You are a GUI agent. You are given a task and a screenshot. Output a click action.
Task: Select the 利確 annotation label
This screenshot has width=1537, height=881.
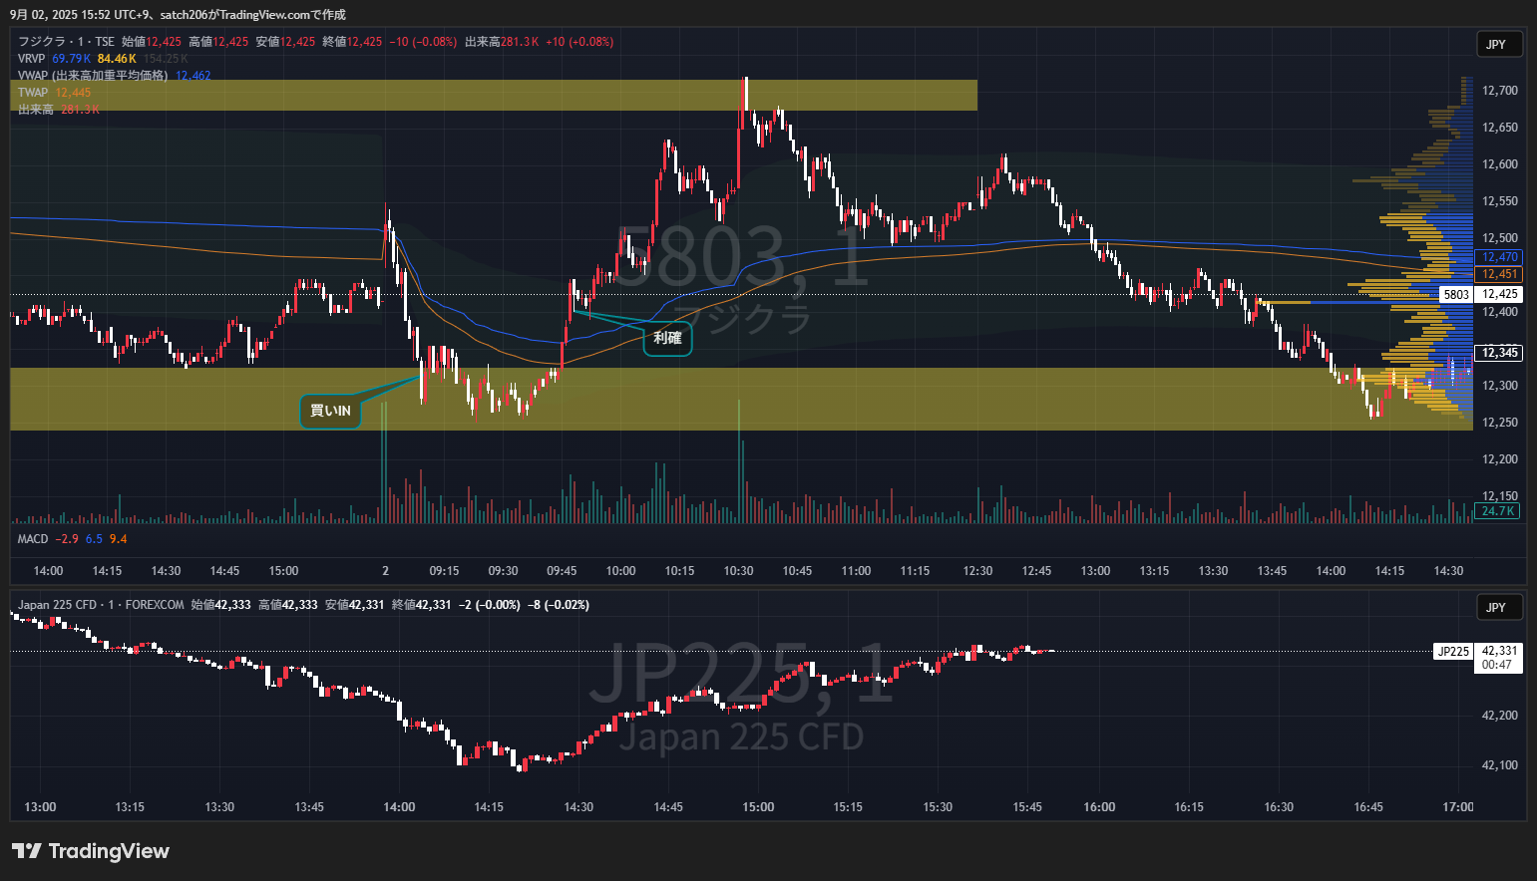667,338
